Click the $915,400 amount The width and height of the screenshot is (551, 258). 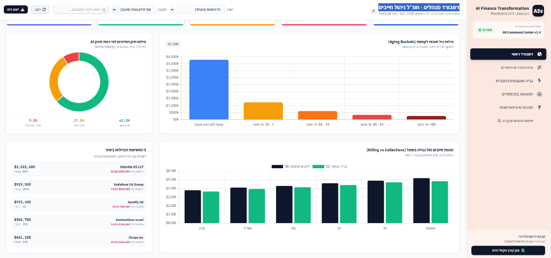23,202
